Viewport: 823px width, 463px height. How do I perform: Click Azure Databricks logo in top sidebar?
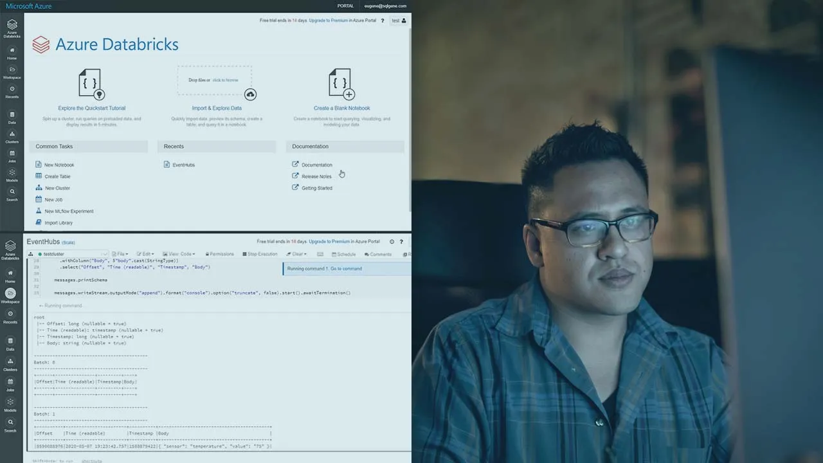[x=12, y=28]
